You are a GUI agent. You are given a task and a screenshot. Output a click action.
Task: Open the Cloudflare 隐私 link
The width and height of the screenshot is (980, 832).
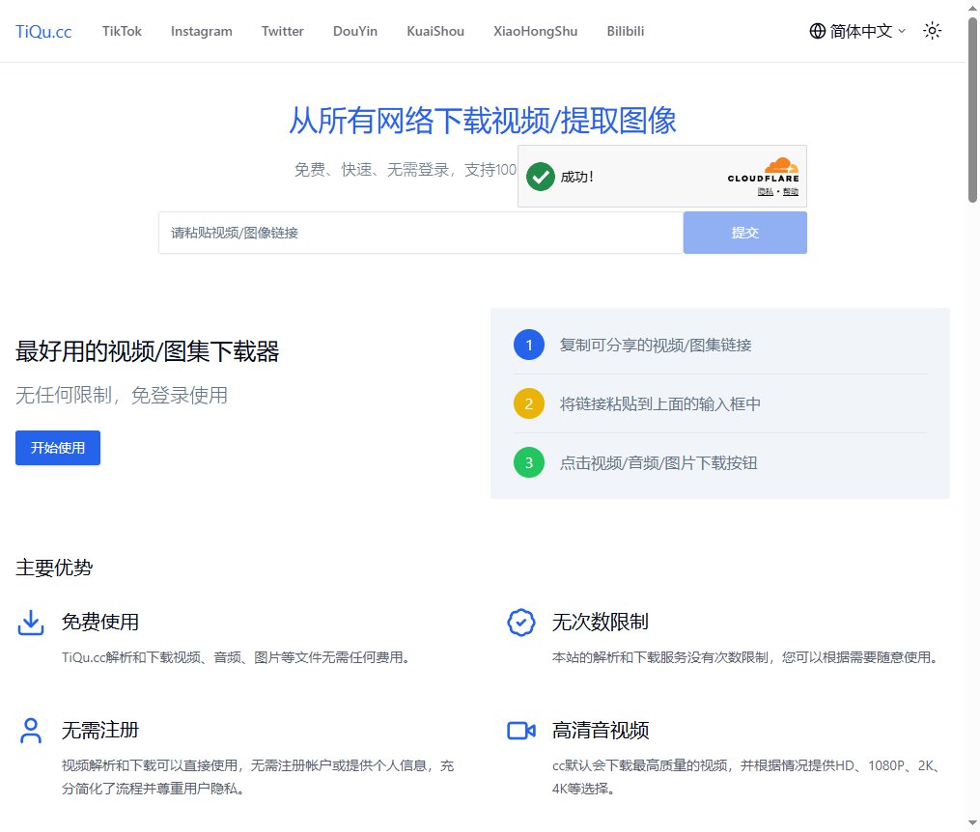click(x=765, y=192)
